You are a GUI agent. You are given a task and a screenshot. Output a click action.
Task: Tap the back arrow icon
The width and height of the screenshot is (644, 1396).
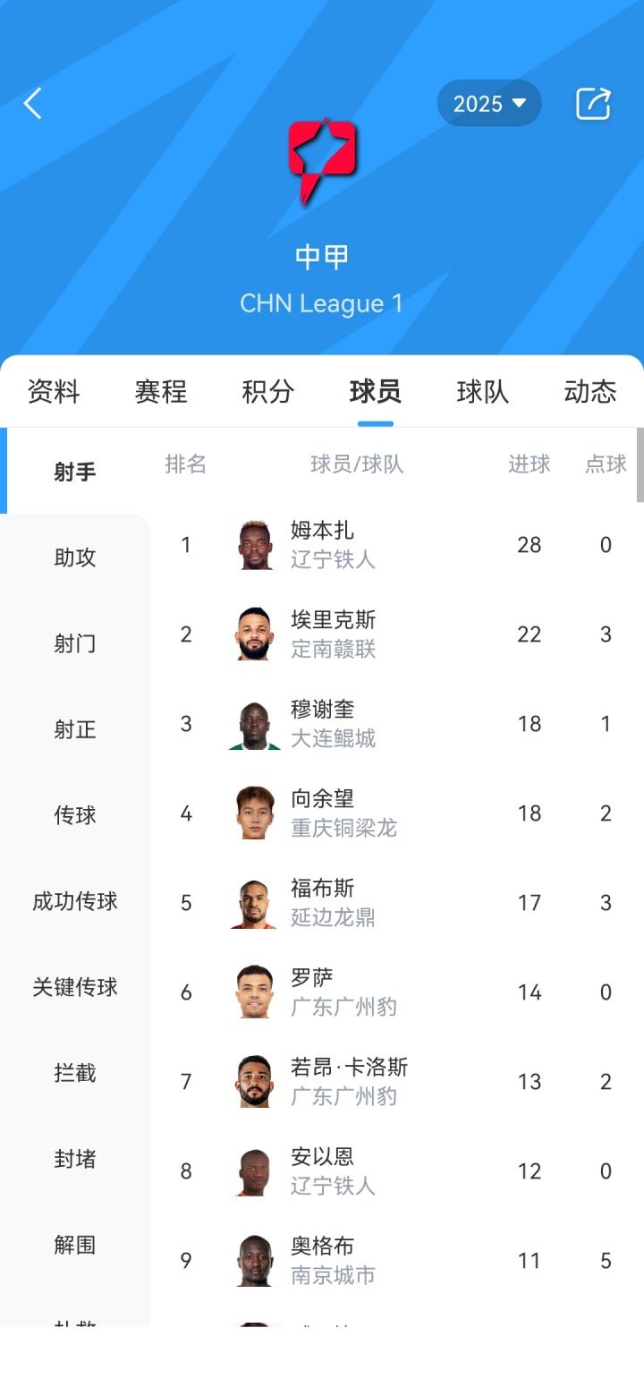33,104
